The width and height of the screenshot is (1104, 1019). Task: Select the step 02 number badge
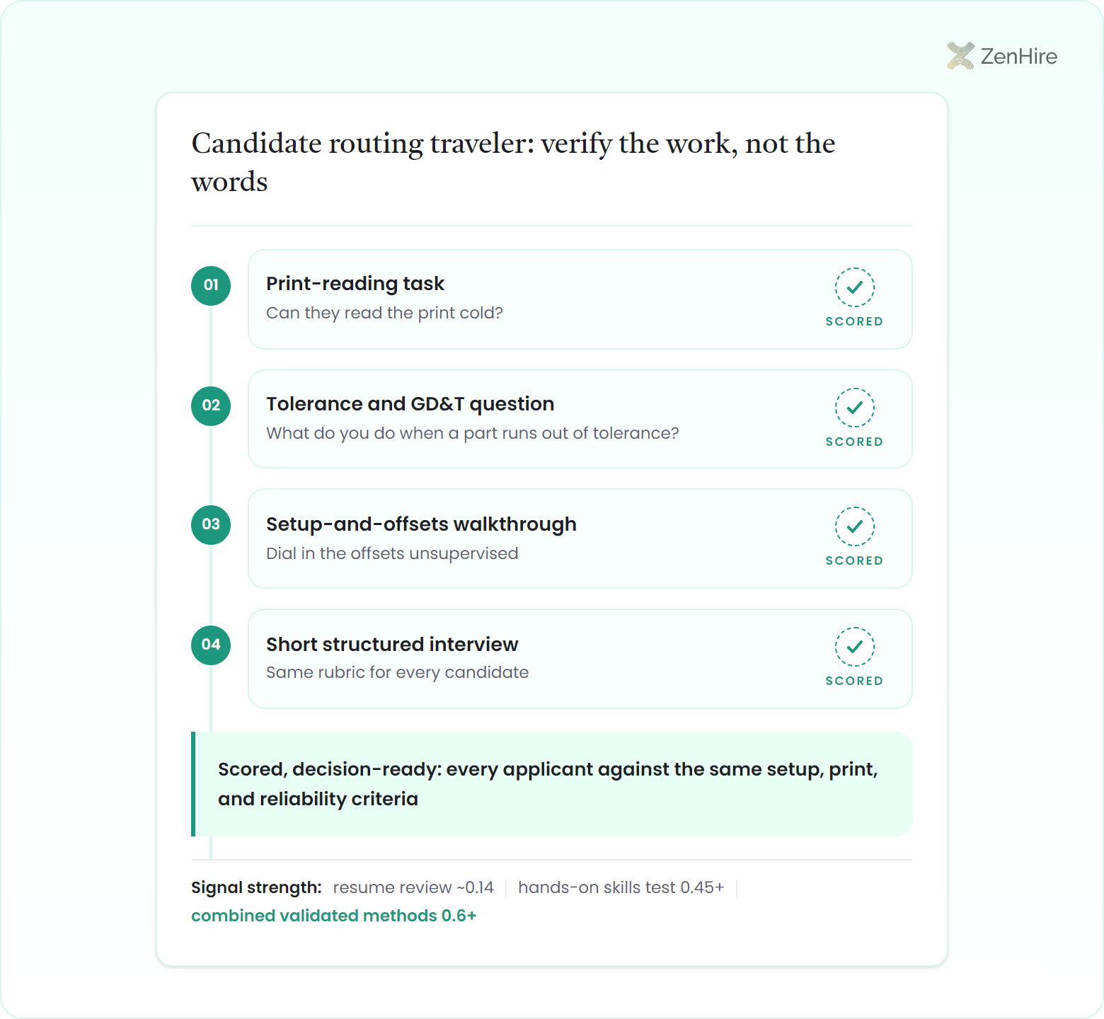(211, 406)
